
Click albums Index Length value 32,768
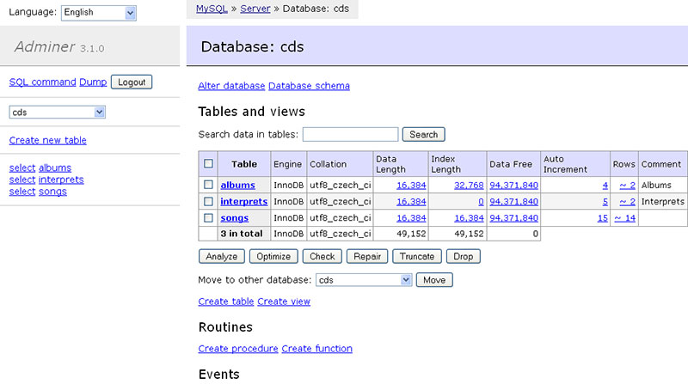pyautogui.click(x=469, y=185)
